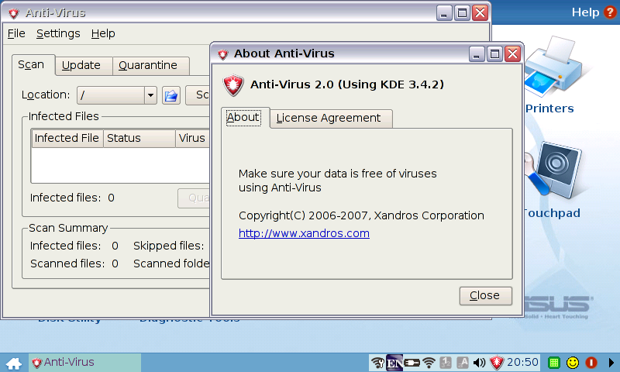This screenshot has width=620, height=372.
Task: Click the power adapter tray icon
Action: point(412,363)
